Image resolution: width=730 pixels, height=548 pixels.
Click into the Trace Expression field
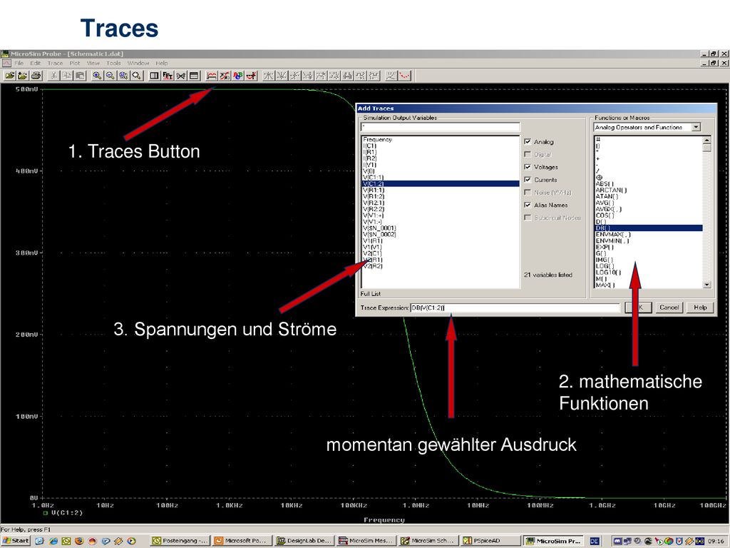[515, 308]
